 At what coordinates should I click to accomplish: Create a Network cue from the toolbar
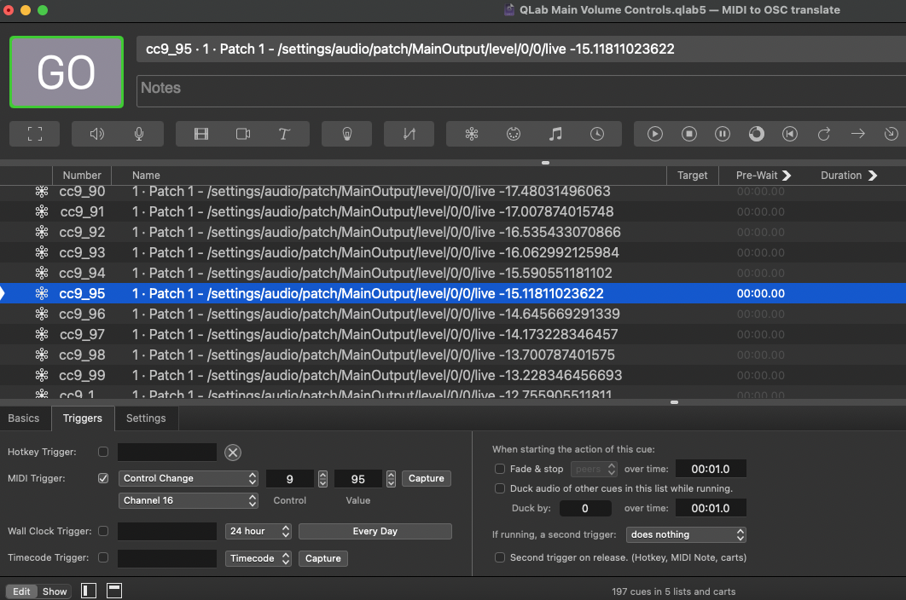(x=472, y=134)
